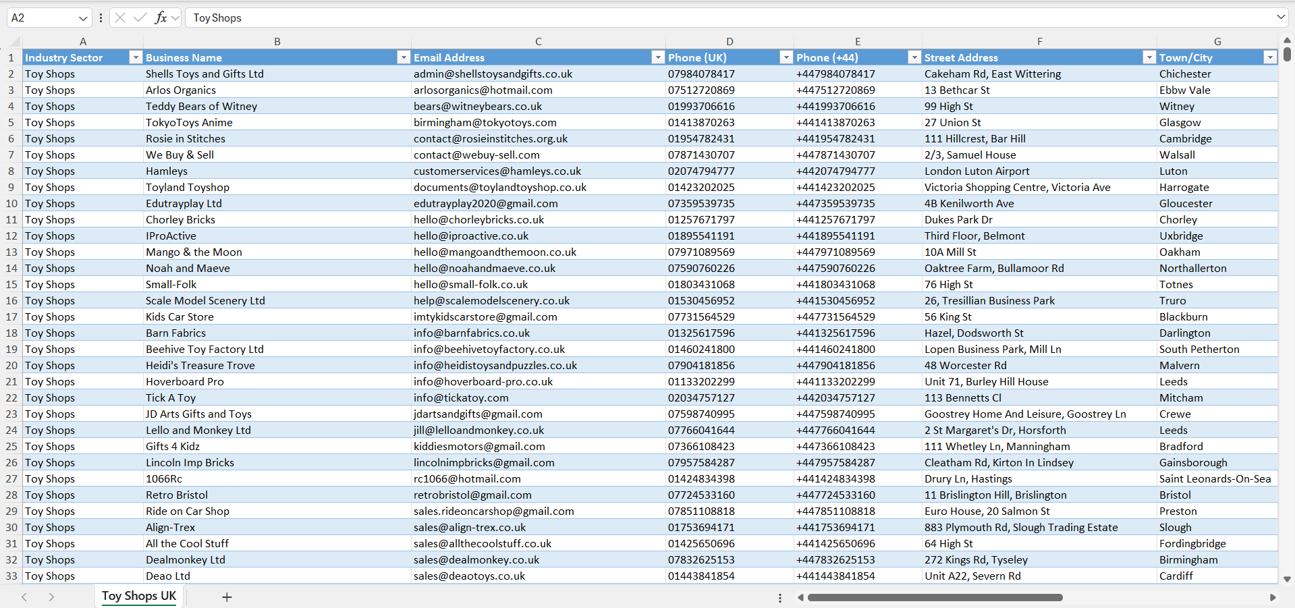Viewport: 1295px width, 608px height.
Task: Select London Luton Airport address cell
Action: 1039,171
